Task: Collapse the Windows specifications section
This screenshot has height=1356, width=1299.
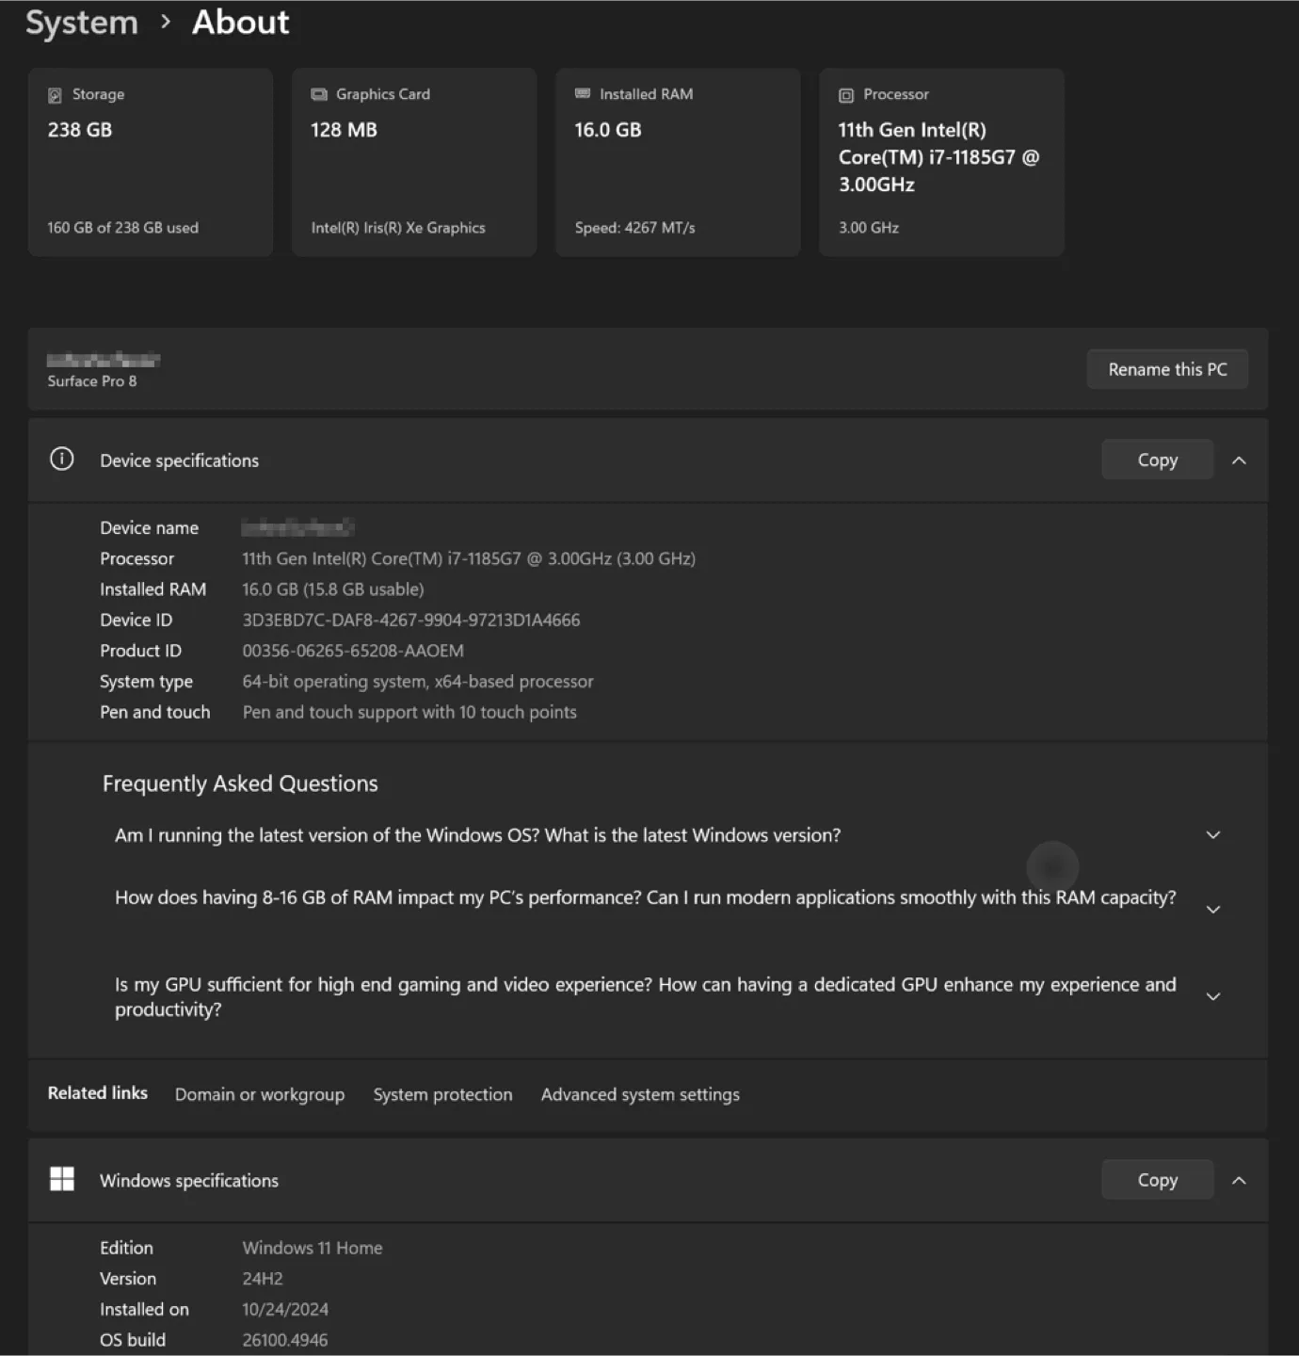Action: pos(1240,1179)
